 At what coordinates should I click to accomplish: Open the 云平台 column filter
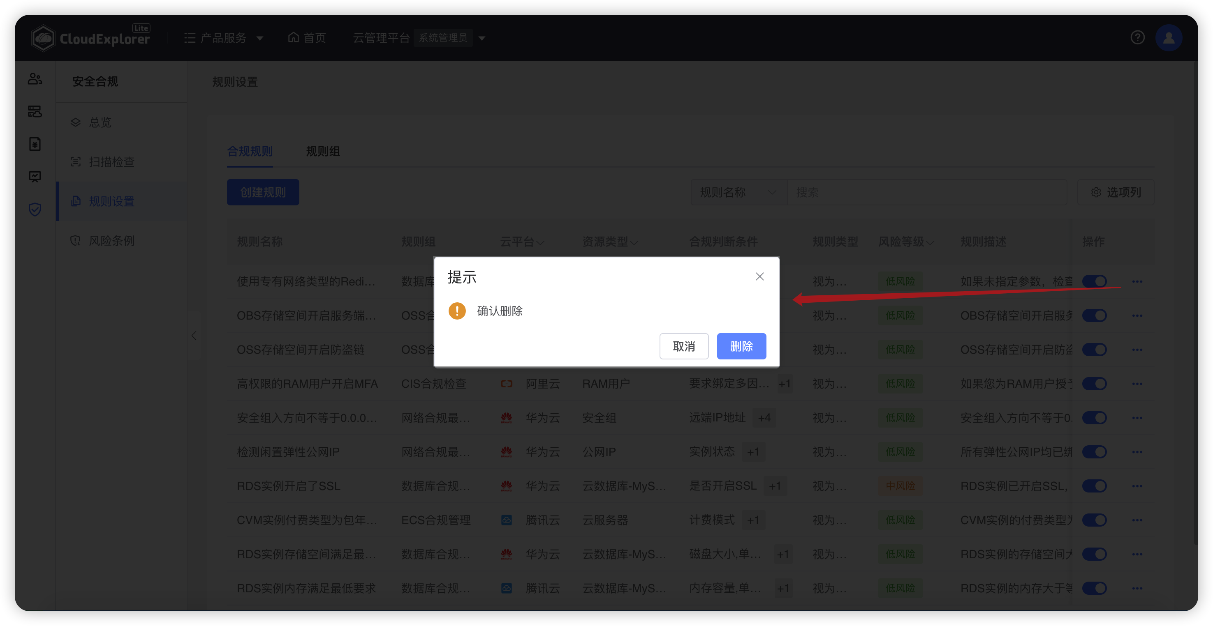[x=540, y=243]
